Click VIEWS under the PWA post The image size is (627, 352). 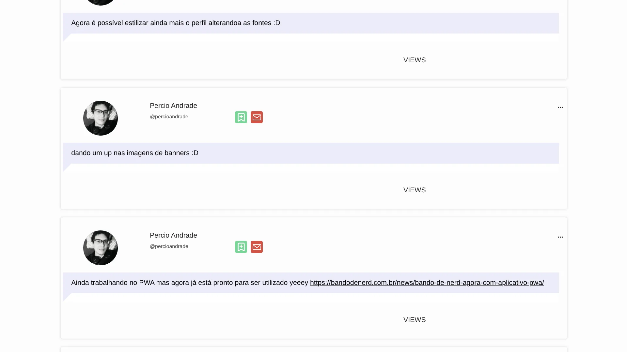point(415,320)
